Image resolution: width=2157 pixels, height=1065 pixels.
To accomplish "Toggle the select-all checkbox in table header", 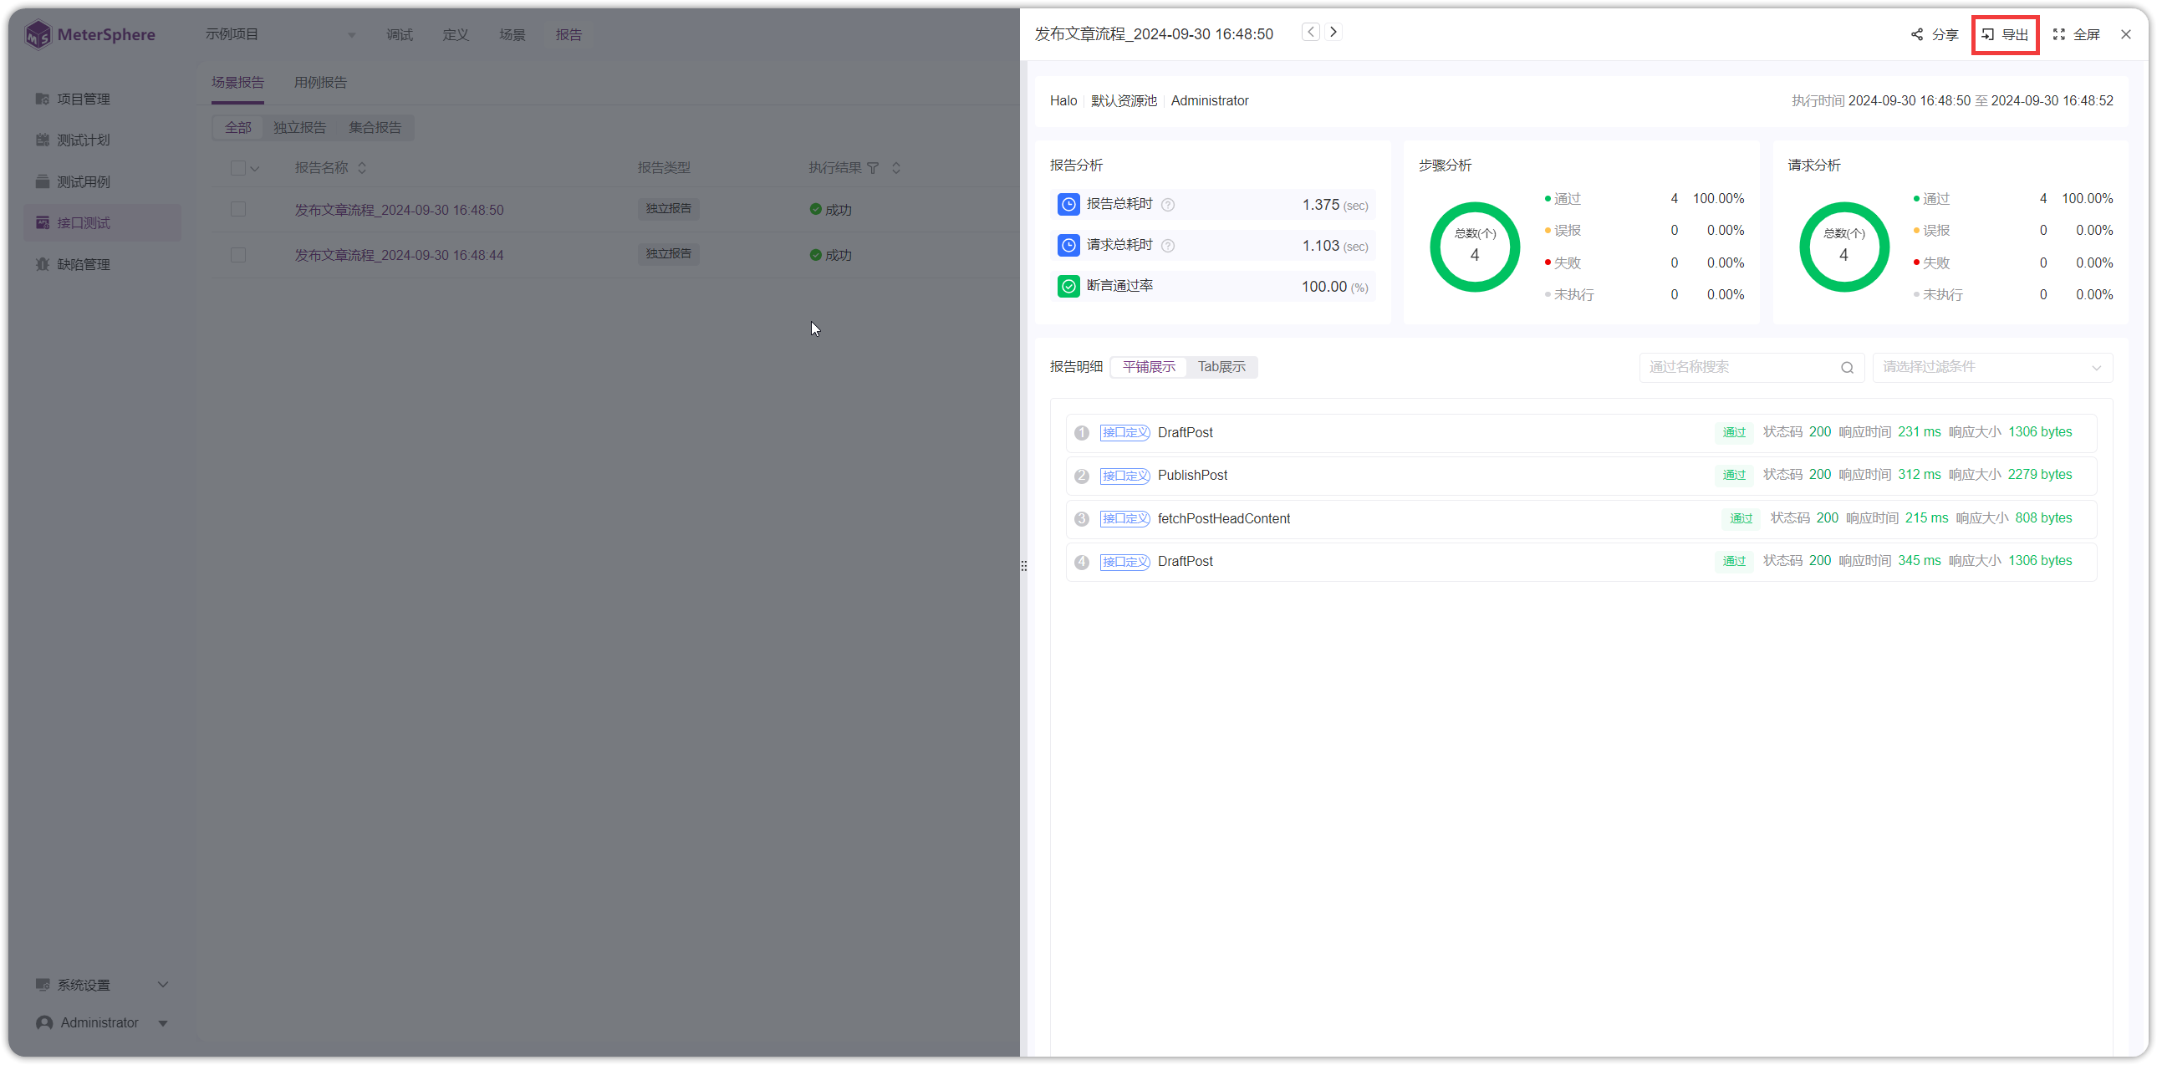I will click(x=237, y=168).
